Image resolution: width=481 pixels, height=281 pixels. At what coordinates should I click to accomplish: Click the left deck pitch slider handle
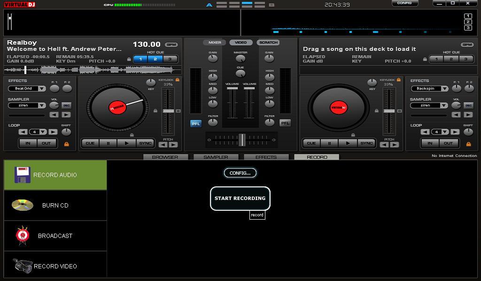(168, 111)
